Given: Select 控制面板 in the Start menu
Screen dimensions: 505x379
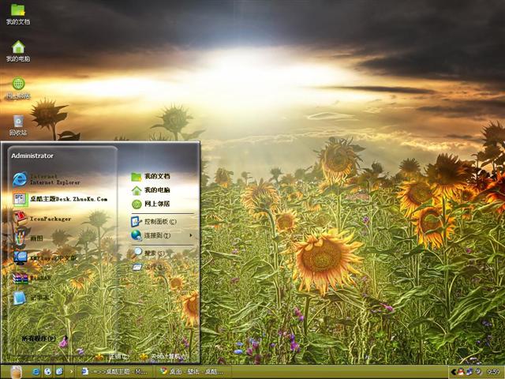Looking at the screenshot, I should coord(158,222).
